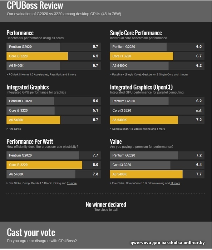The image size is (212, 250).
Task: Select Core i3 3220 n.d. row in OpenCL
Action: tap(157, 111)
